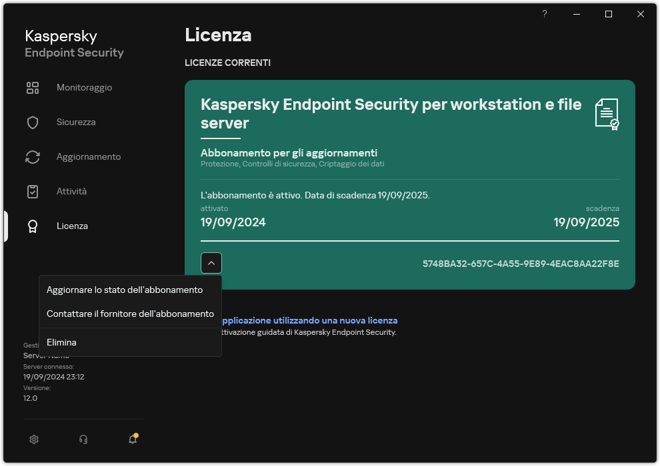Open the help question mark icon

click(544, 14)
